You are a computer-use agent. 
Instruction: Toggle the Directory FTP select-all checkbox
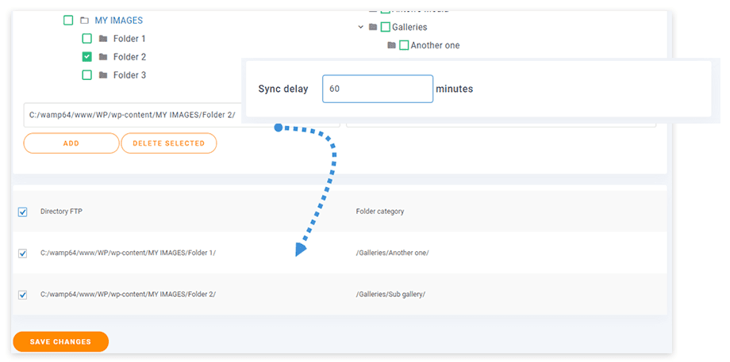pos(22,211)
